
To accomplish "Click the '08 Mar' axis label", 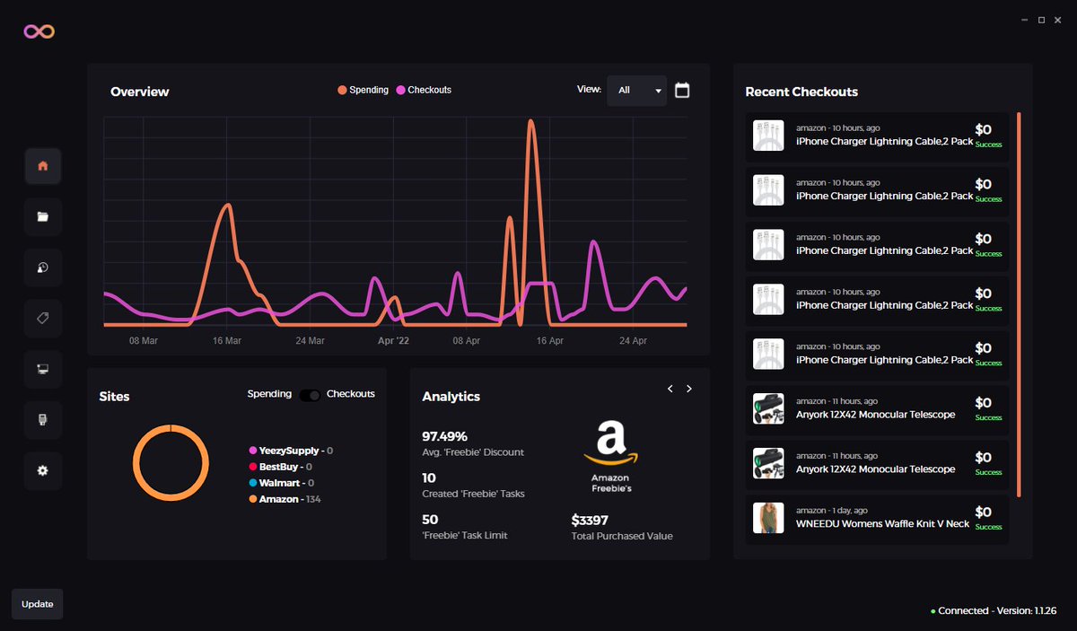I will (144, 341).
